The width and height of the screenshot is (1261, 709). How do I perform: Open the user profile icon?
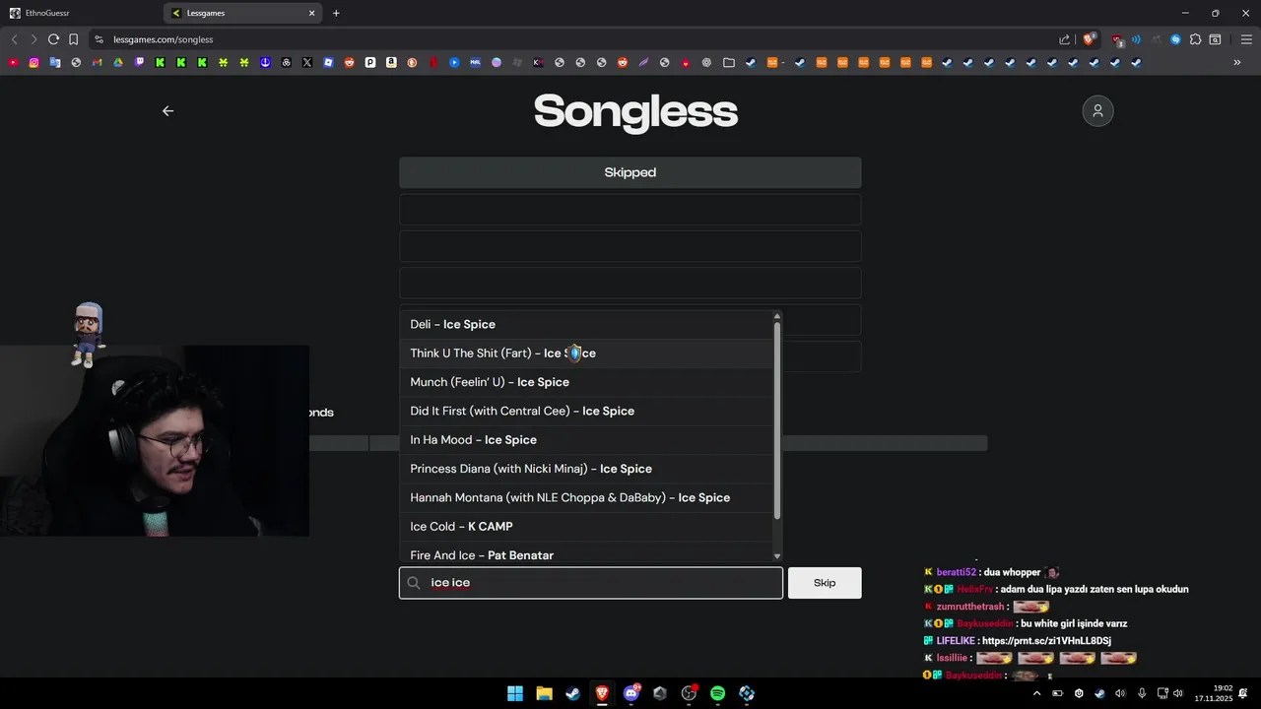1097,111
